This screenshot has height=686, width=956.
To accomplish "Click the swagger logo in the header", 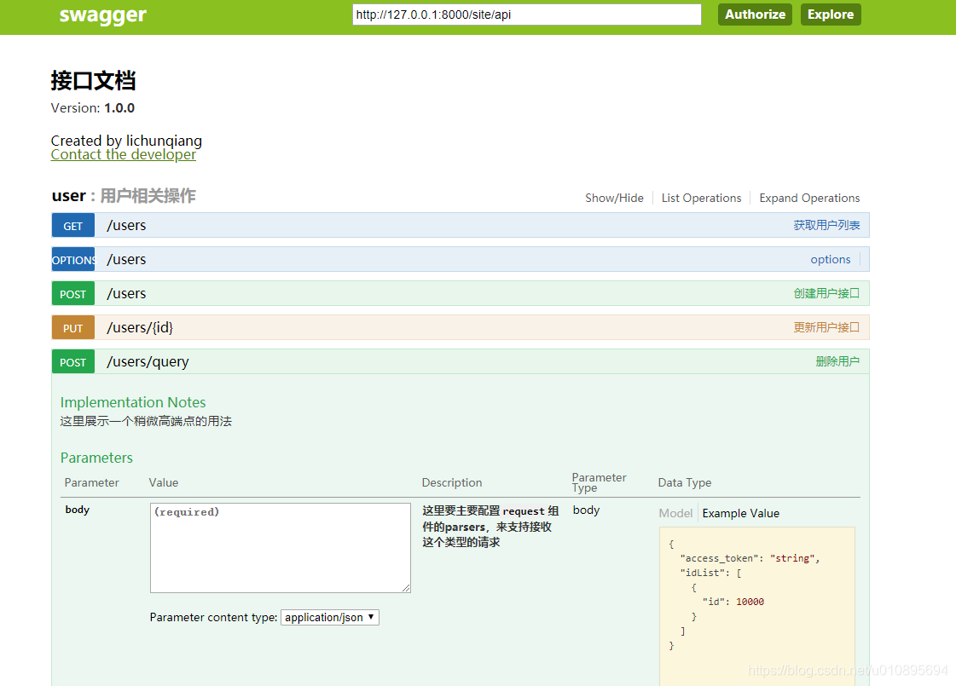I will pyautogui.click(x=102, y=15).
